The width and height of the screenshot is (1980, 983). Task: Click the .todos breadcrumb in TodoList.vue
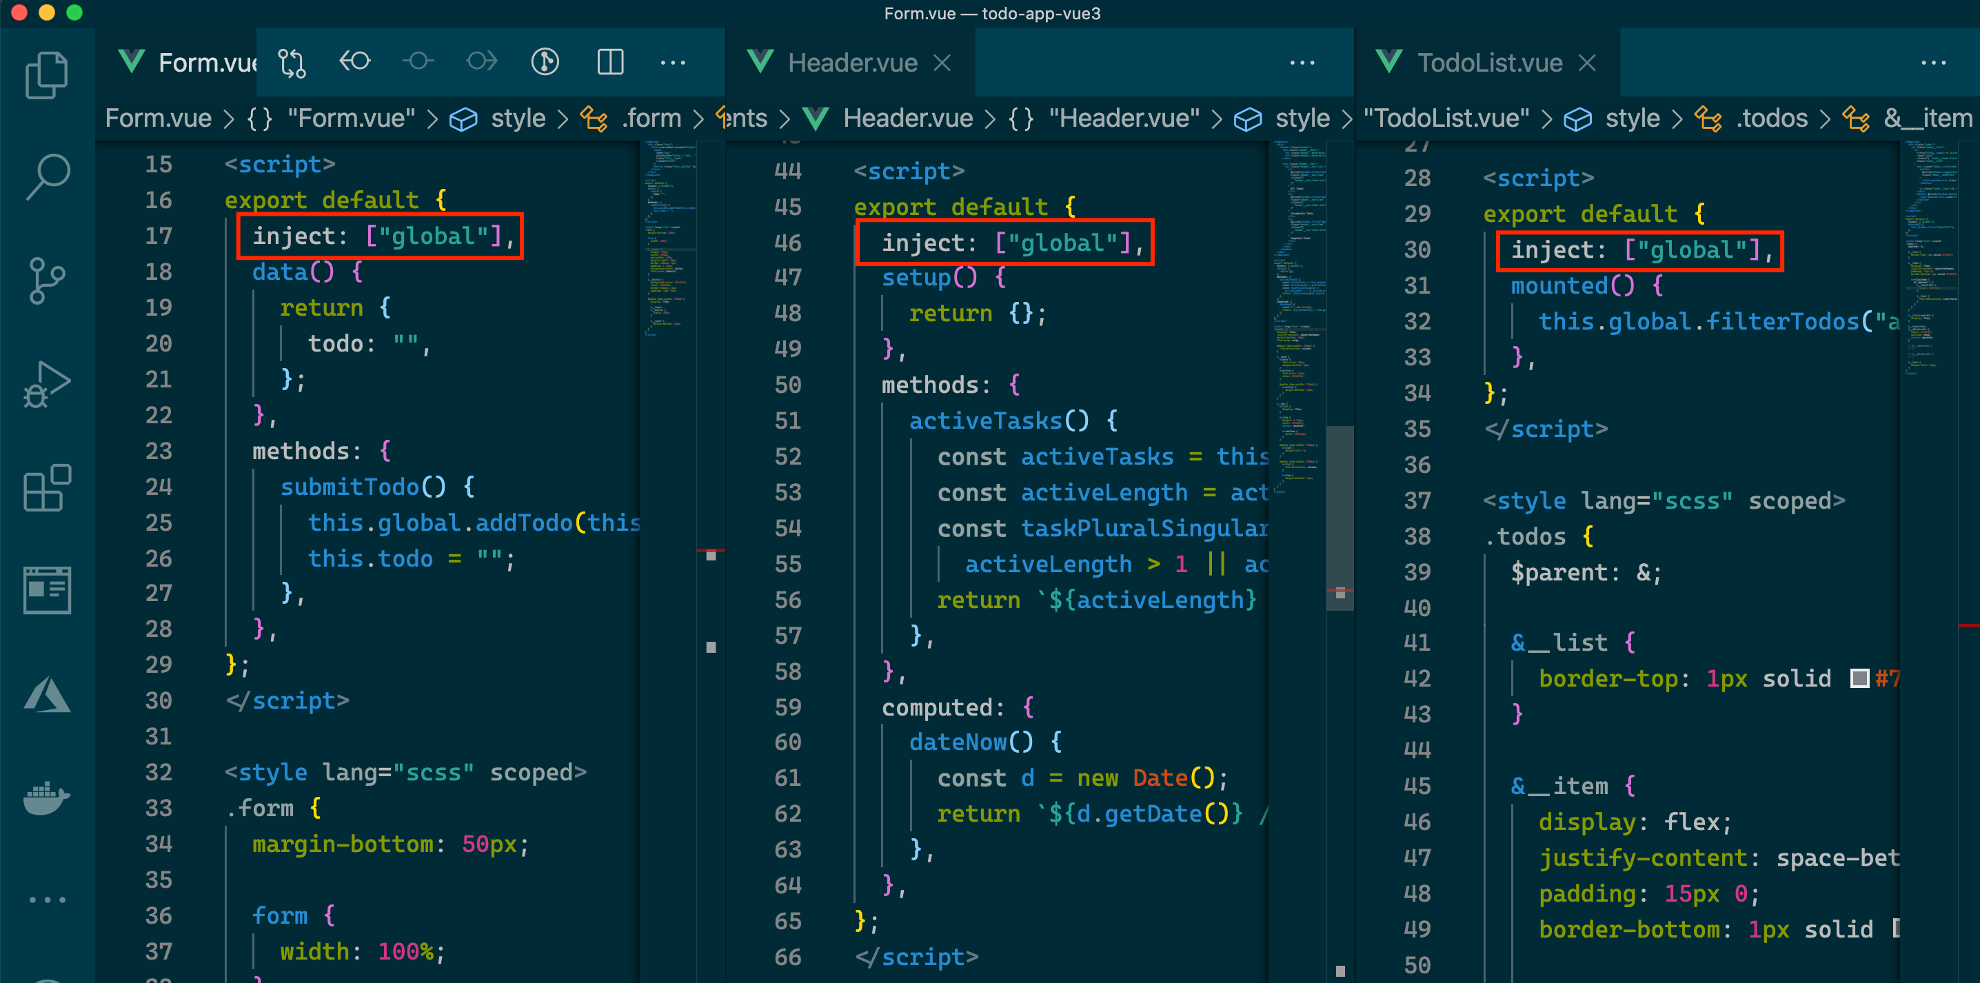1771,119
